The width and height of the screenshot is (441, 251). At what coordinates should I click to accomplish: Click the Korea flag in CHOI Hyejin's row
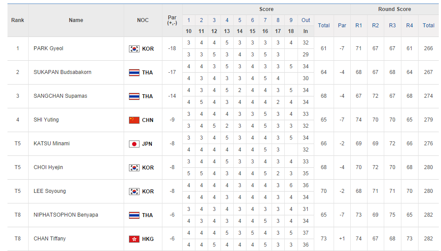[x=134, y=168]
